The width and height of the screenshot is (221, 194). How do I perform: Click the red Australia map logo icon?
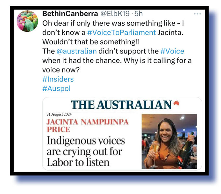(176, 103)
